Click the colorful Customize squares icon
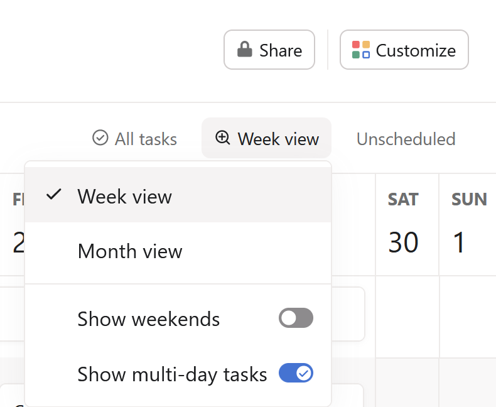 (361, 50)
